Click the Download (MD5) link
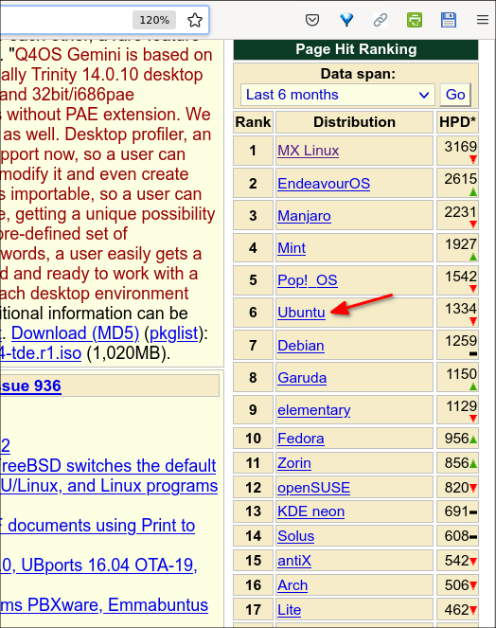The height and width of the screenshot is (628, 496). pyautogui.click(x=75, y=333)
